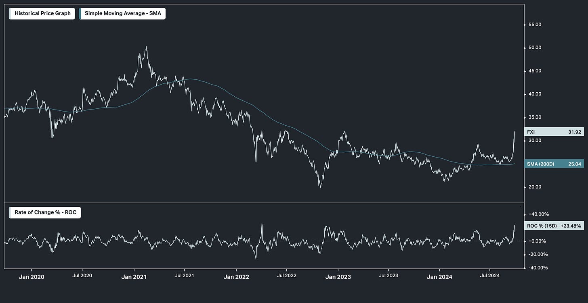Screen dimensions: 588x303
Task: Click the ROC % (15D) +23.48% tag
Action: point(554,226)
